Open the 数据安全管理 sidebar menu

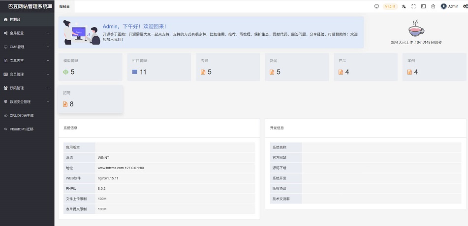tap(27, 101)
